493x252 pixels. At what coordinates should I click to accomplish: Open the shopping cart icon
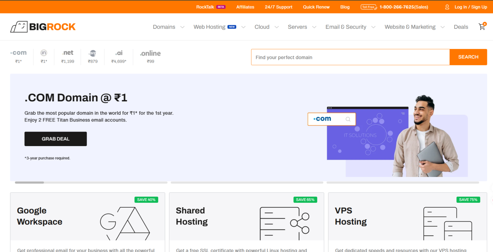(482, 26)
